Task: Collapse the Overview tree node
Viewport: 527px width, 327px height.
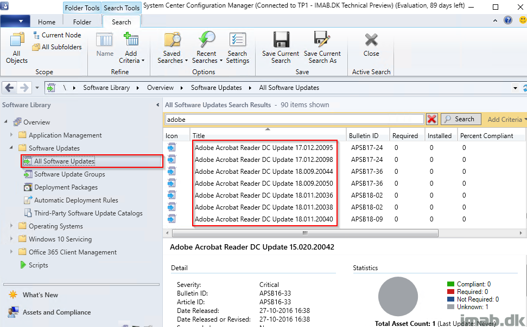Action: pyautogui.click(x=6, y=122)
